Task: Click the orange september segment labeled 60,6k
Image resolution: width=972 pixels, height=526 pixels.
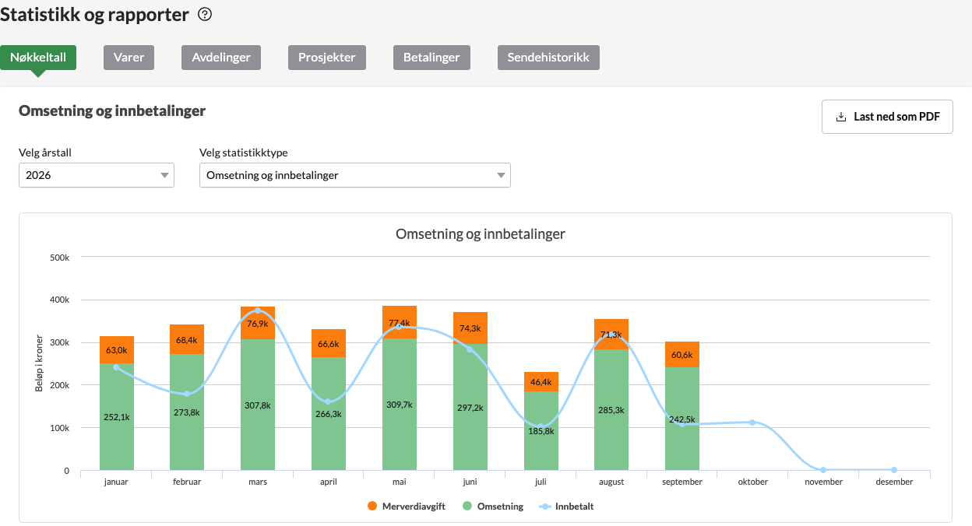Action: point(682,354)
